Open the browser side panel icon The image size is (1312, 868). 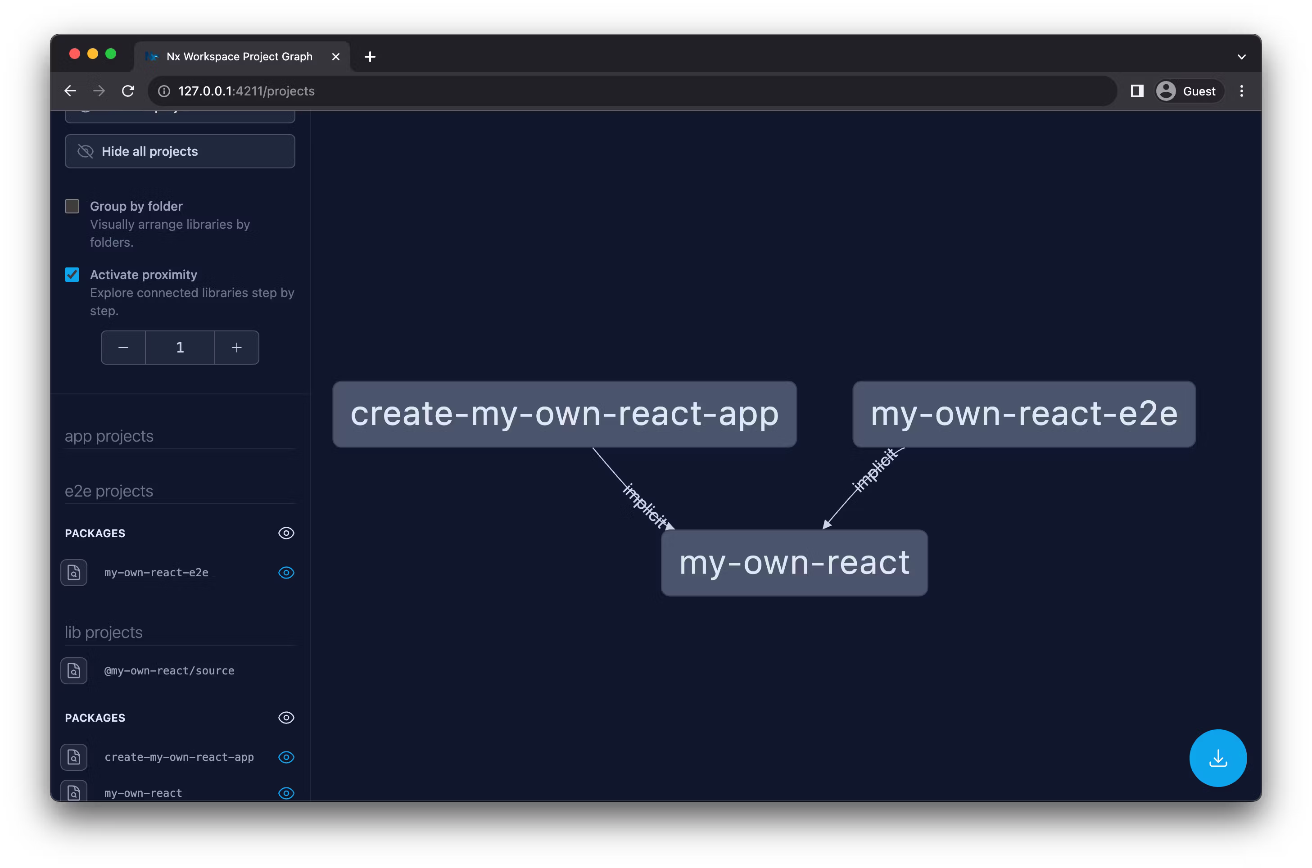pos(1136,91)
